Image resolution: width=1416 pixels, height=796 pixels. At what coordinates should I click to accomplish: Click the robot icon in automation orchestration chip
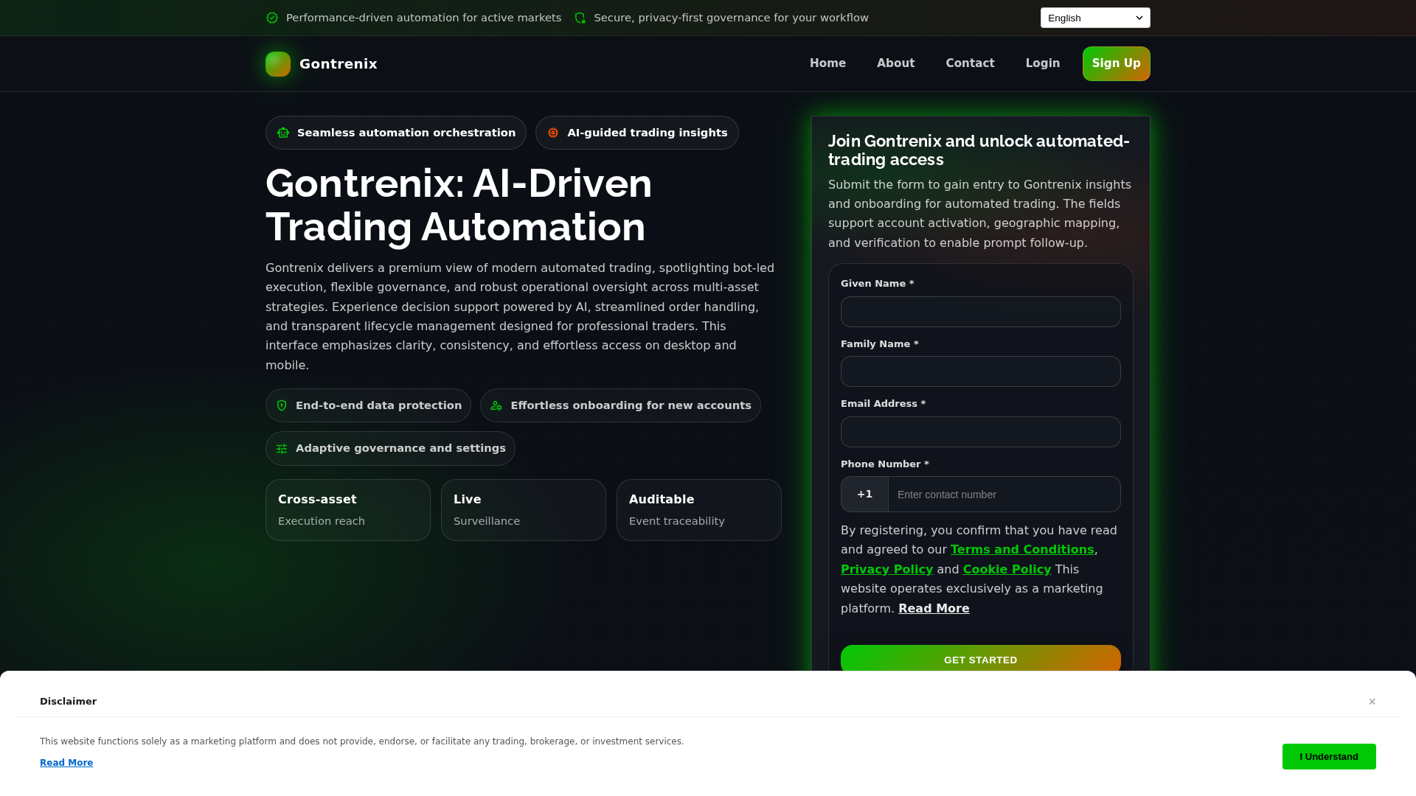[283, 133]
